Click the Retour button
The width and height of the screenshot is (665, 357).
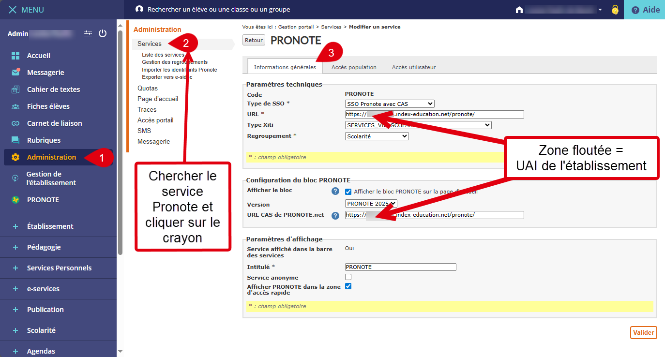click(254, 40)
